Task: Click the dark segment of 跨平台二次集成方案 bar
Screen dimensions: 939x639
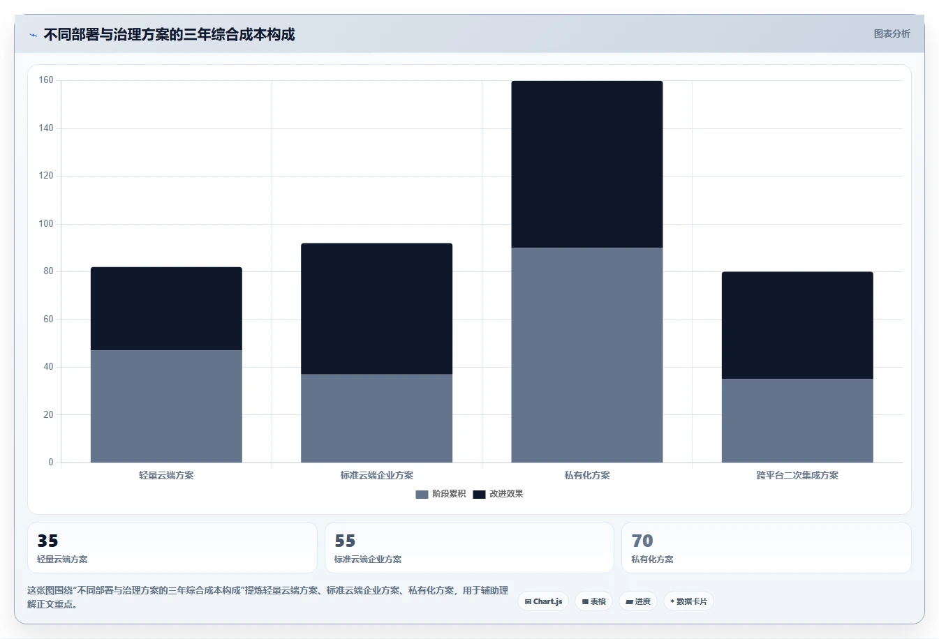Action: [797, 325]
